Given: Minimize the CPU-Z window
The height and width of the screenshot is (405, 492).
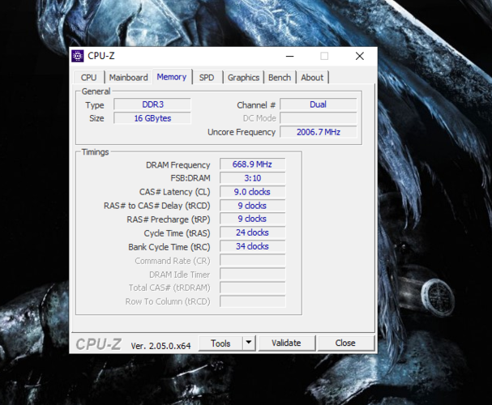Looking at the screenshot, I should tap(290, 56).
